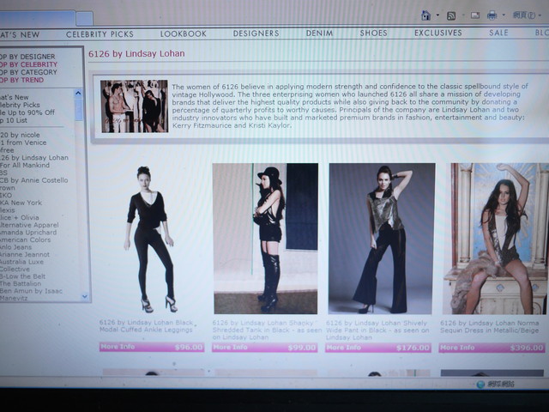Open the Celebrity Picks menu
549x412 pixels.
(100, 34)
